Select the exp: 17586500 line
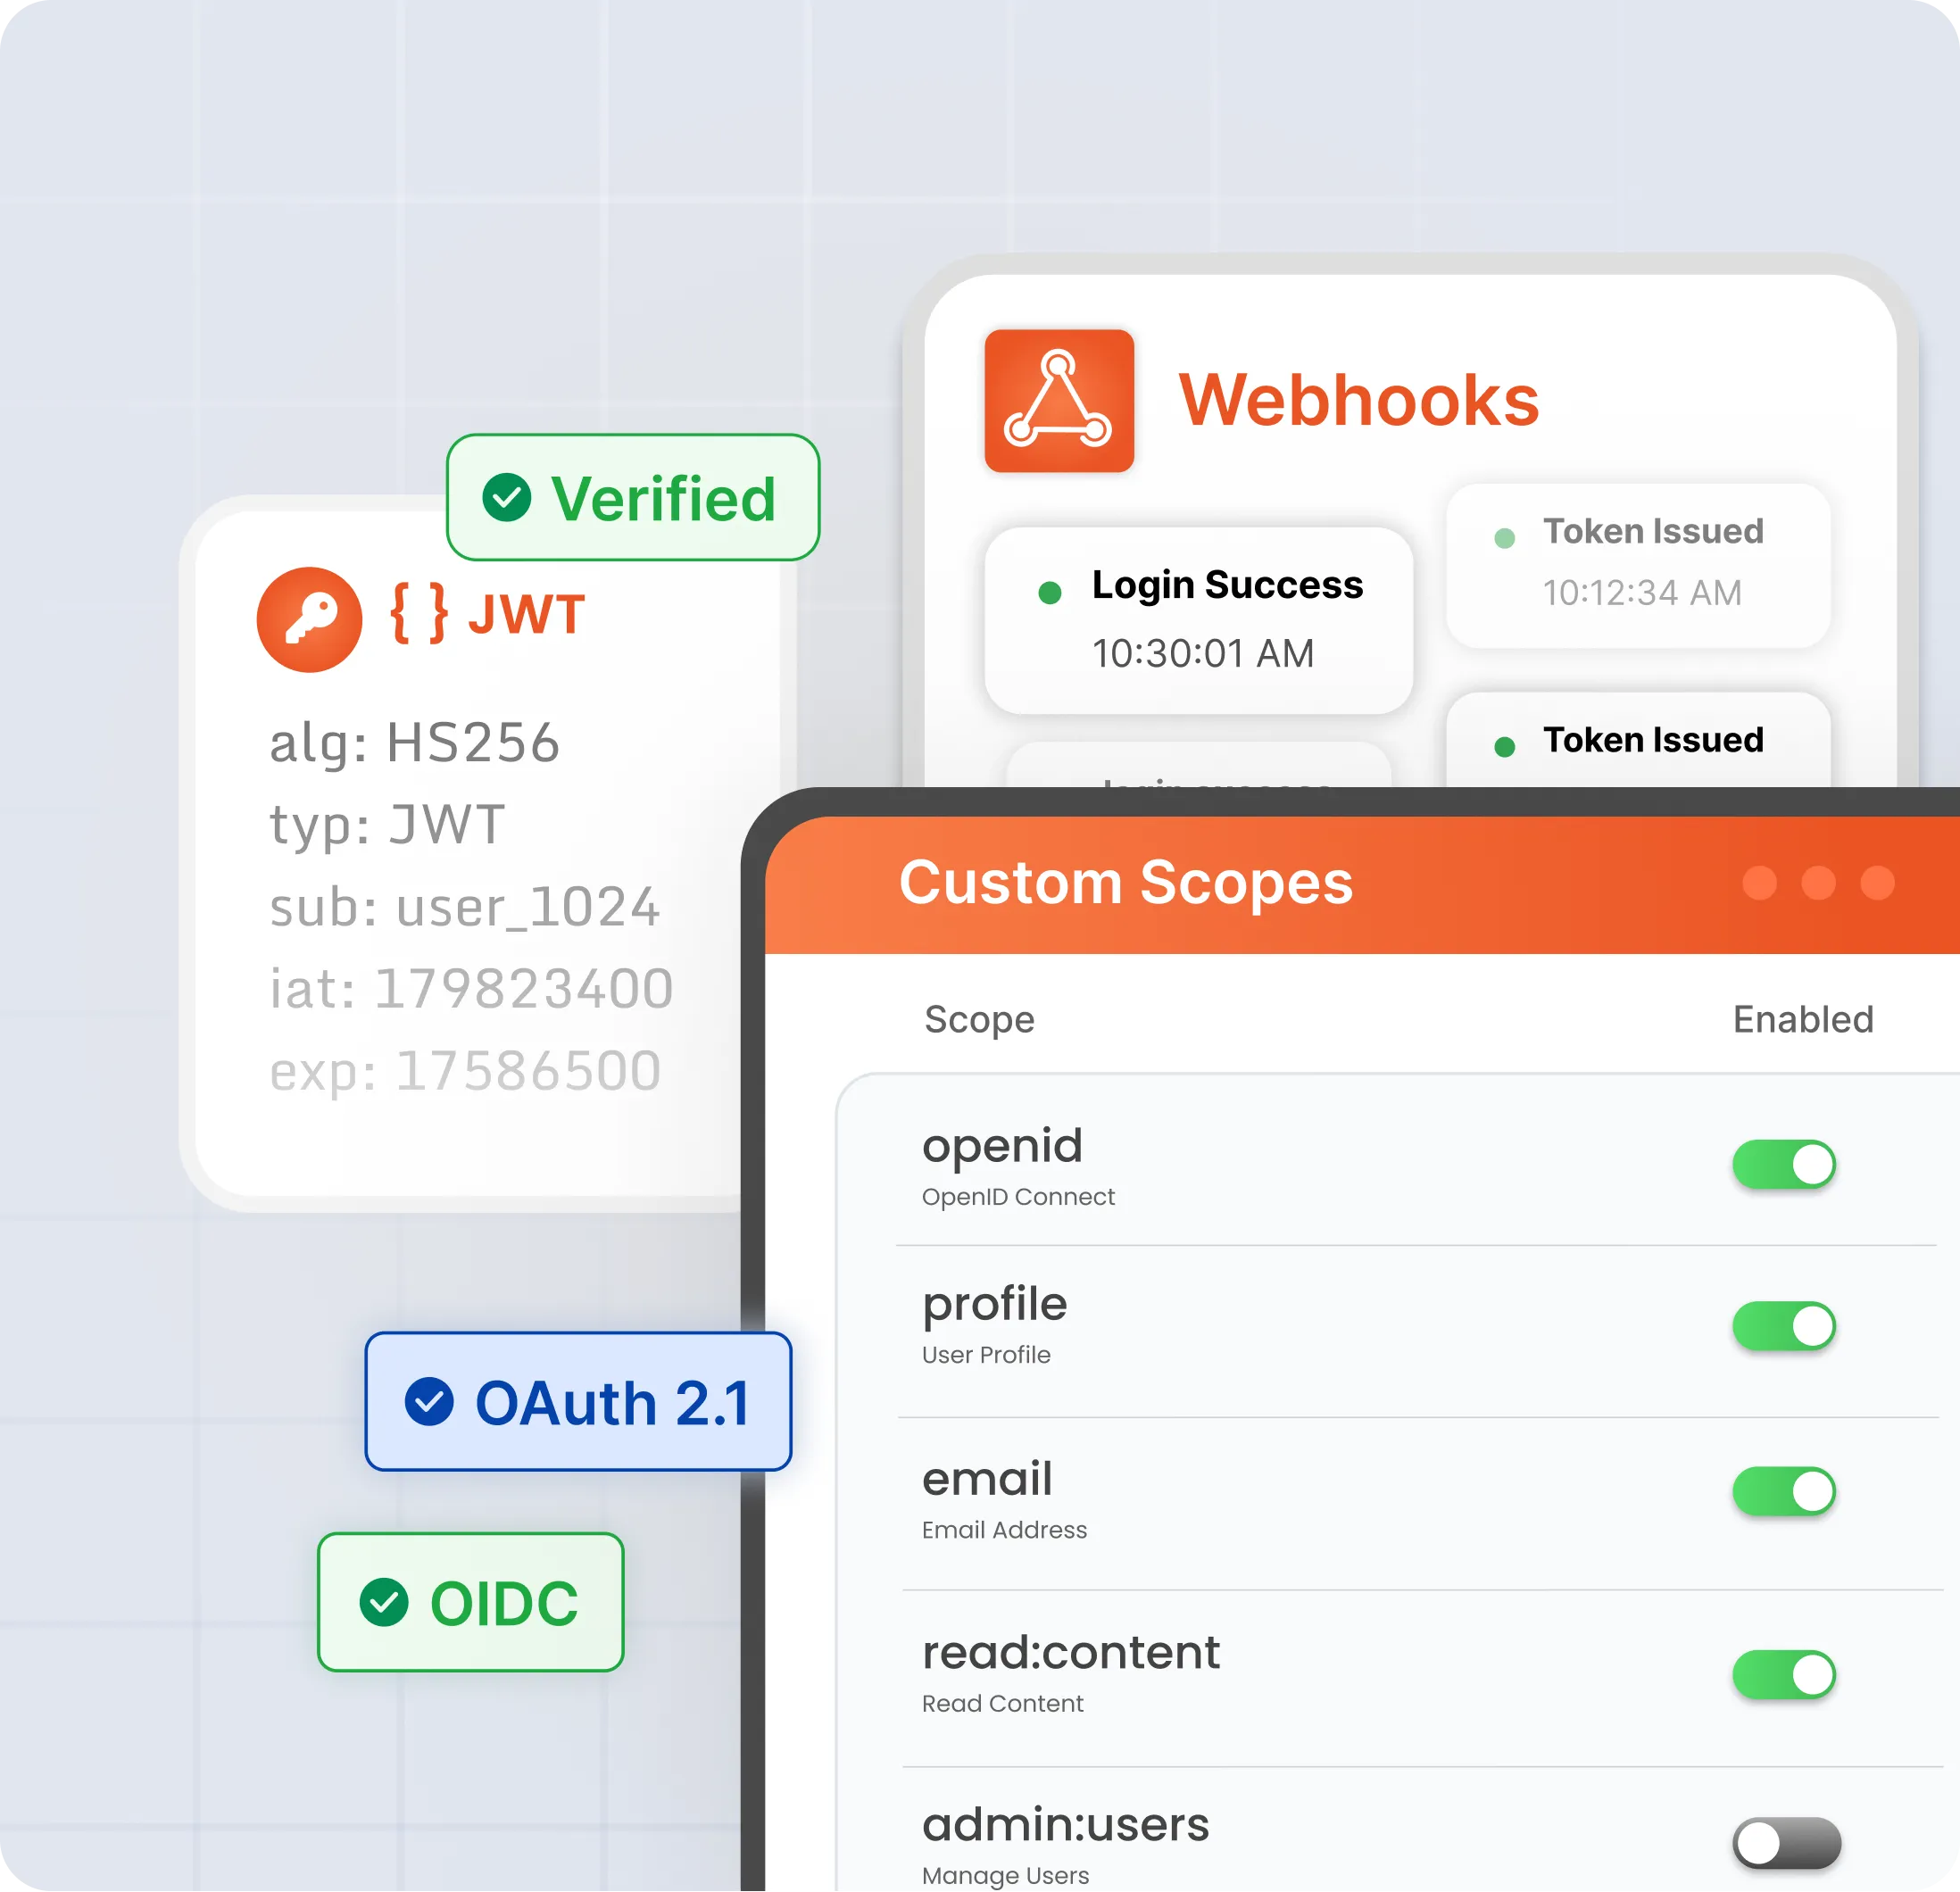 (x=465, y=1072)
